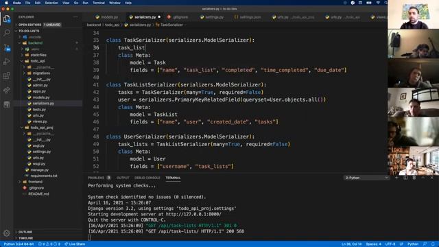The height and width of the screenshot is (247, 439).
Task: Click the Wi-Fi icon in the macOS menu bar
Action: (x=378, y=3)
